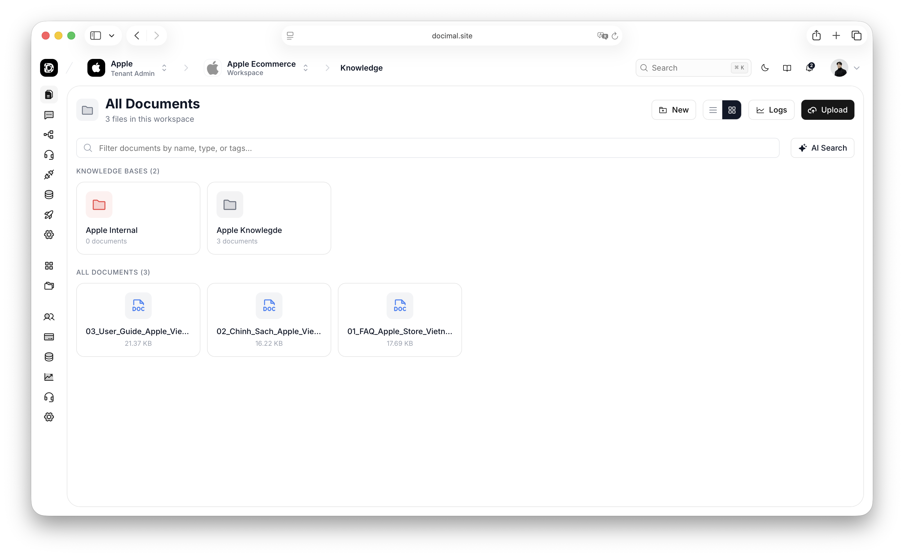Click the users team sidebar icon
This screenshot has width=904, height=557.
(x=49, y=317)
